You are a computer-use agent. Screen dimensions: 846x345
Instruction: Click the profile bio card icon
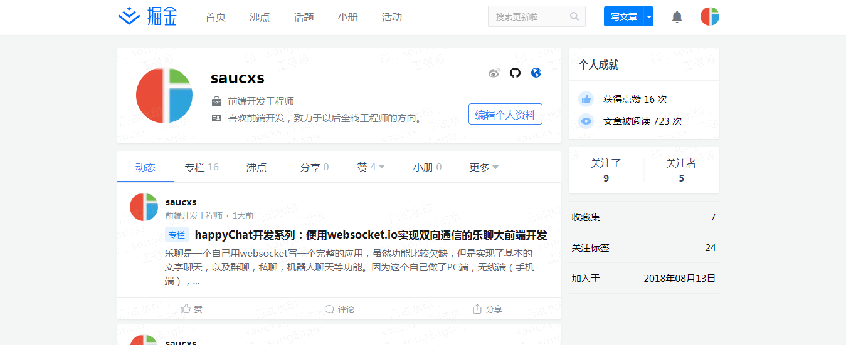216,117
